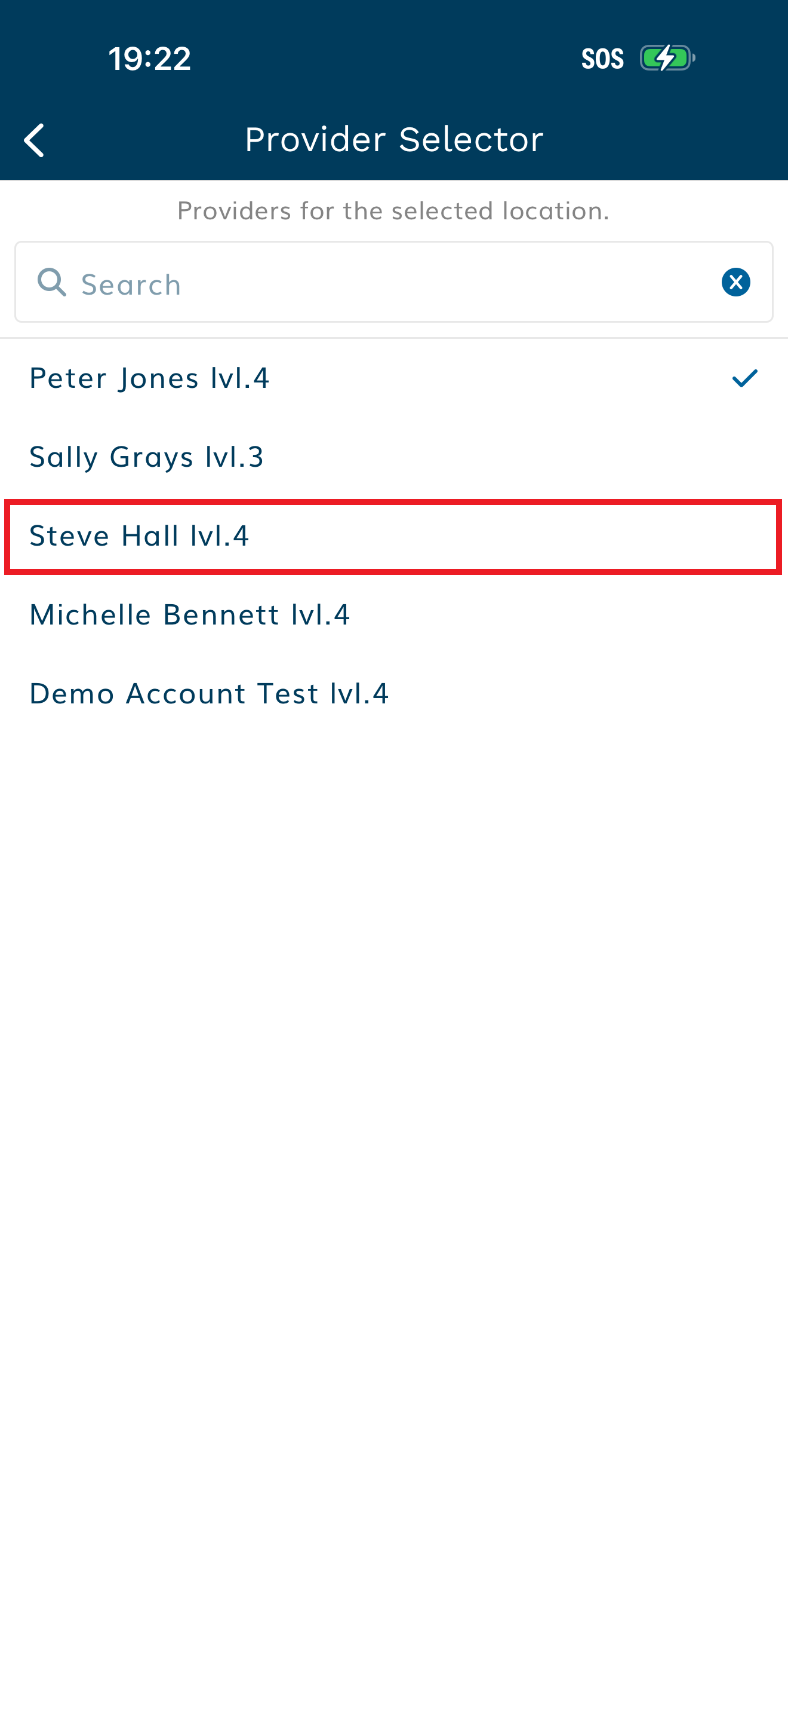Click the blue checkmark beside Peter Jones

pos(744,378)
